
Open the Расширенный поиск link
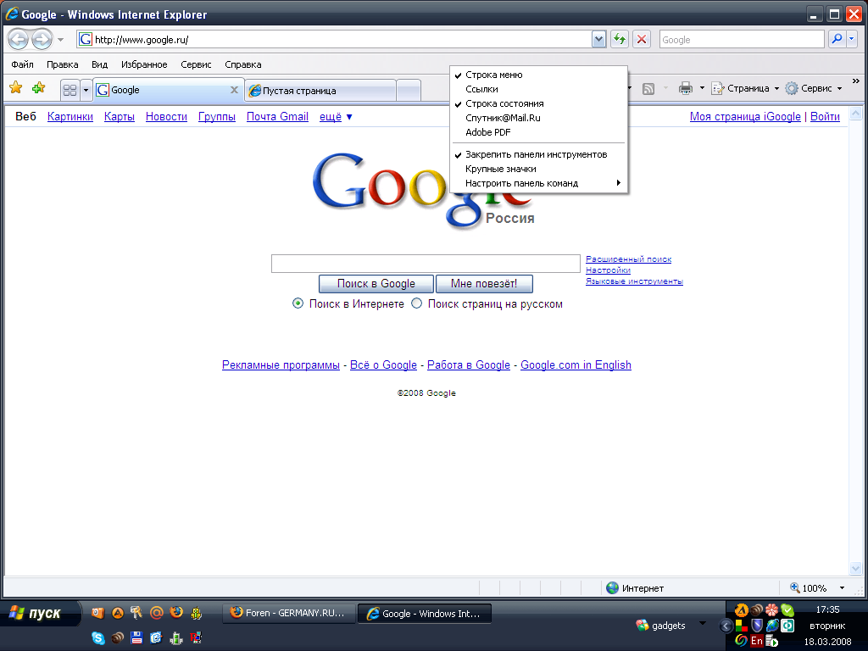click(628, 259)
